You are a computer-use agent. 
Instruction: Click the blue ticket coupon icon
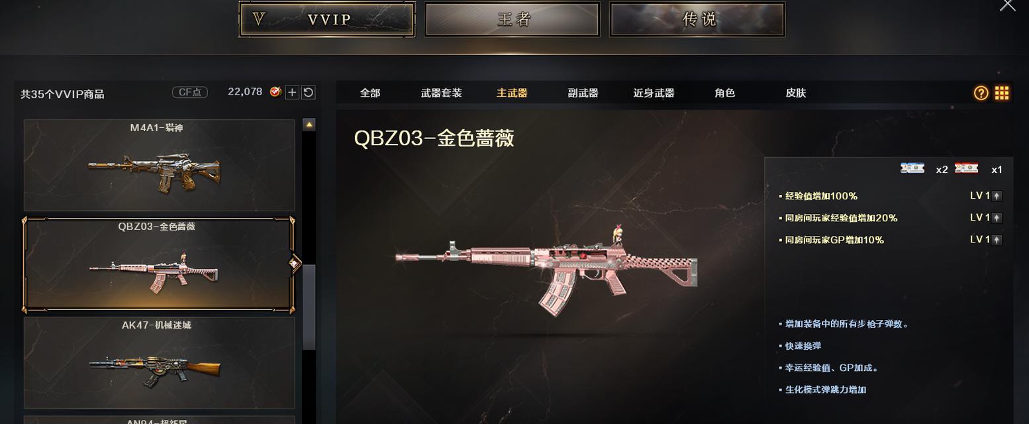tap(912, 168)
